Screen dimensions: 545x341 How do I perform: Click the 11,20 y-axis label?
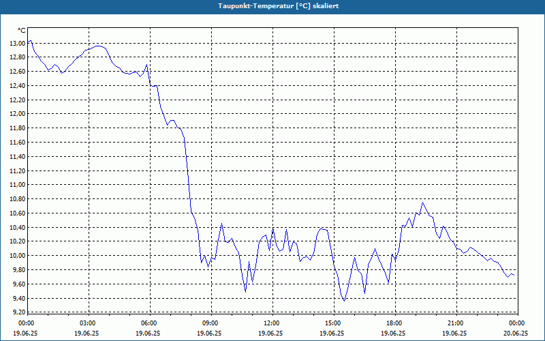(x=18, y=171)
